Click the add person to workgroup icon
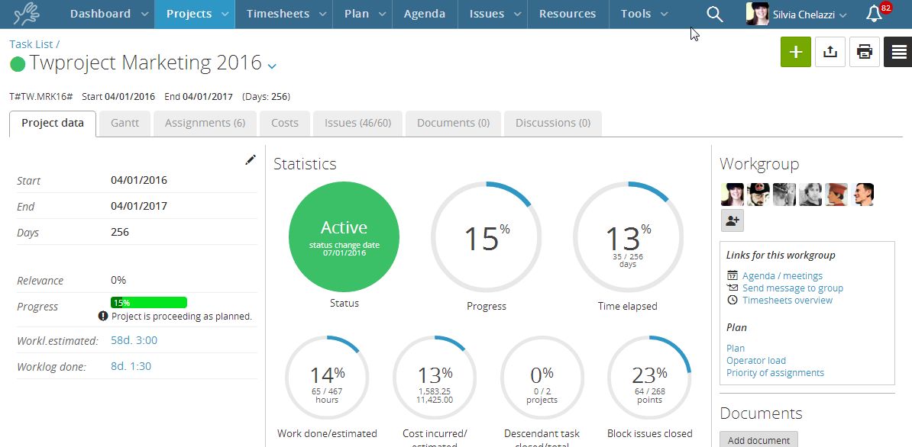This screenshot has width=912, height=447. tap(733, 220)
